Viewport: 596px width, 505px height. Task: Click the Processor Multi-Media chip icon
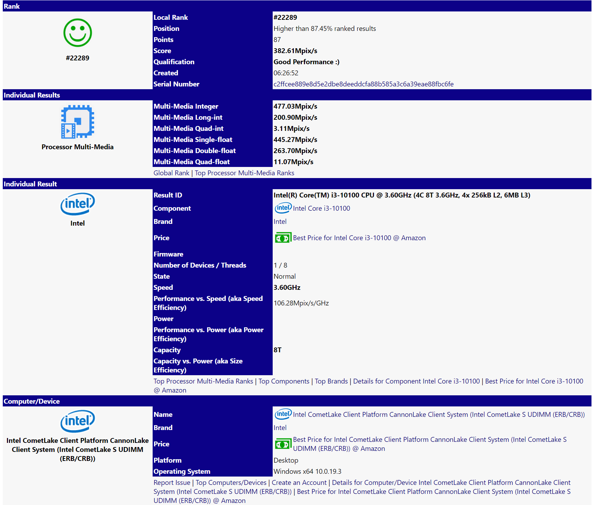tap(78, 122)
